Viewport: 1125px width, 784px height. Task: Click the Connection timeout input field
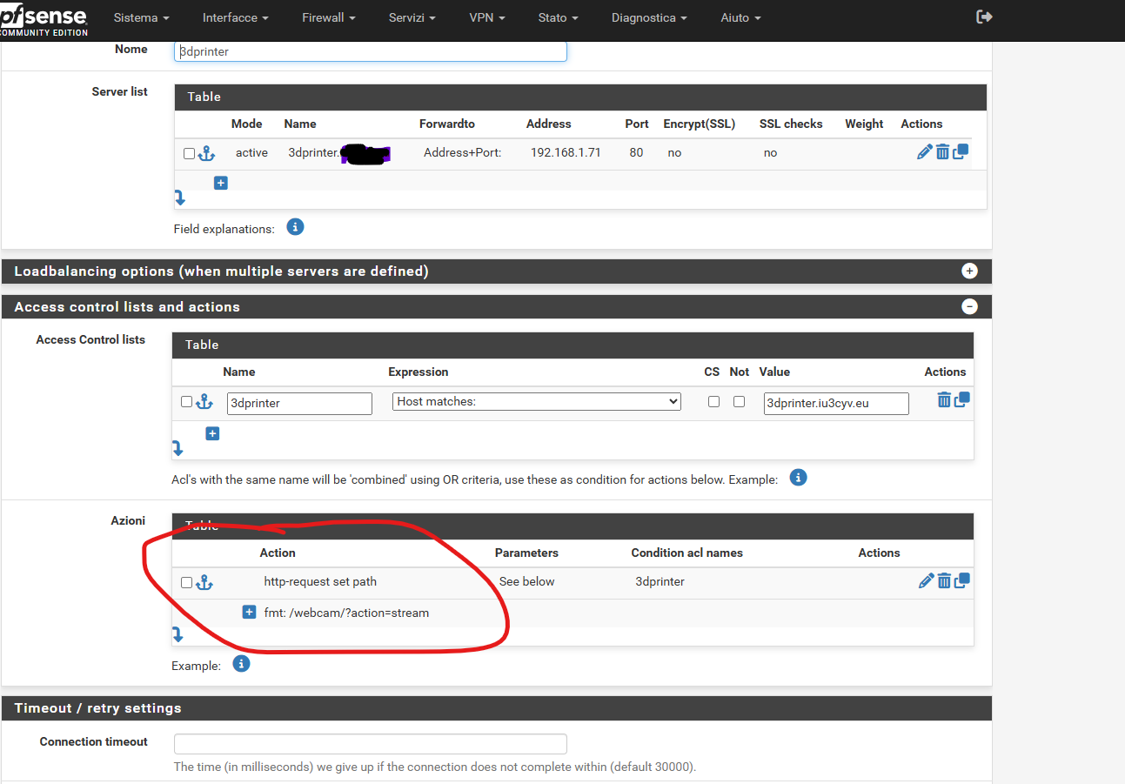pos(370,743)
